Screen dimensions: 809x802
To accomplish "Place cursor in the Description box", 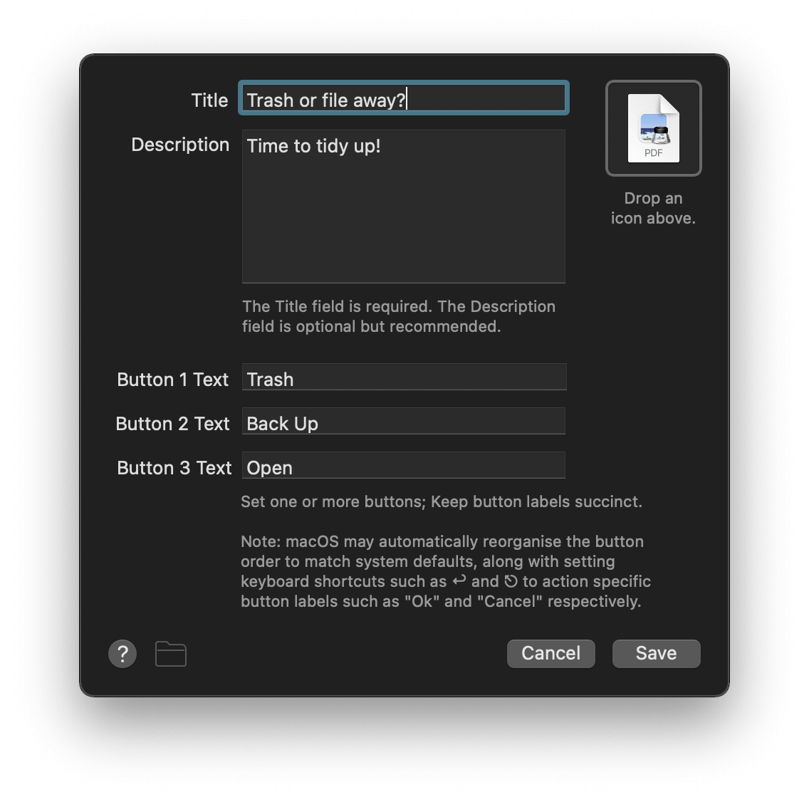I will (x=403, y=207).
